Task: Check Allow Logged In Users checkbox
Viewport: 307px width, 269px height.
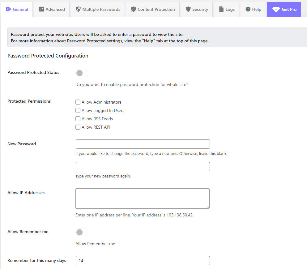Action: tap(78, 110)
